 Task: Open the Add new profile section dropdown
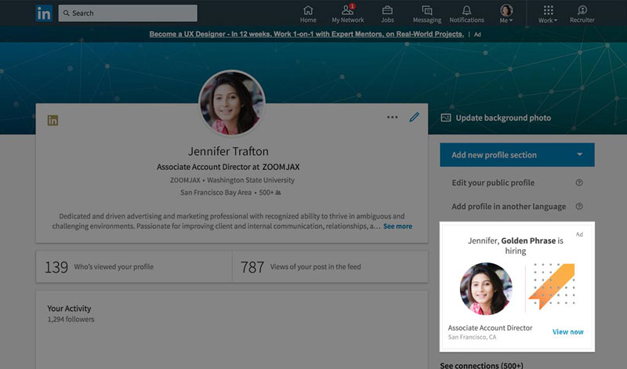[x=516, y=155]
